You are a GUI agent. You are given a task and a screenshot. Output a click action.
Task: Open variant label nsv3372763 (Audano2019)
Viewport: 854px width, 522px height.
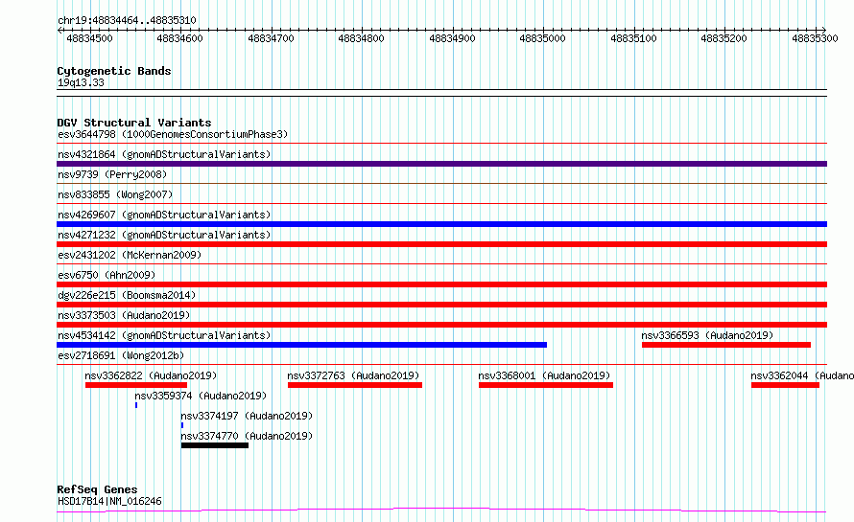pyautogui.click(x=353, y=375)
